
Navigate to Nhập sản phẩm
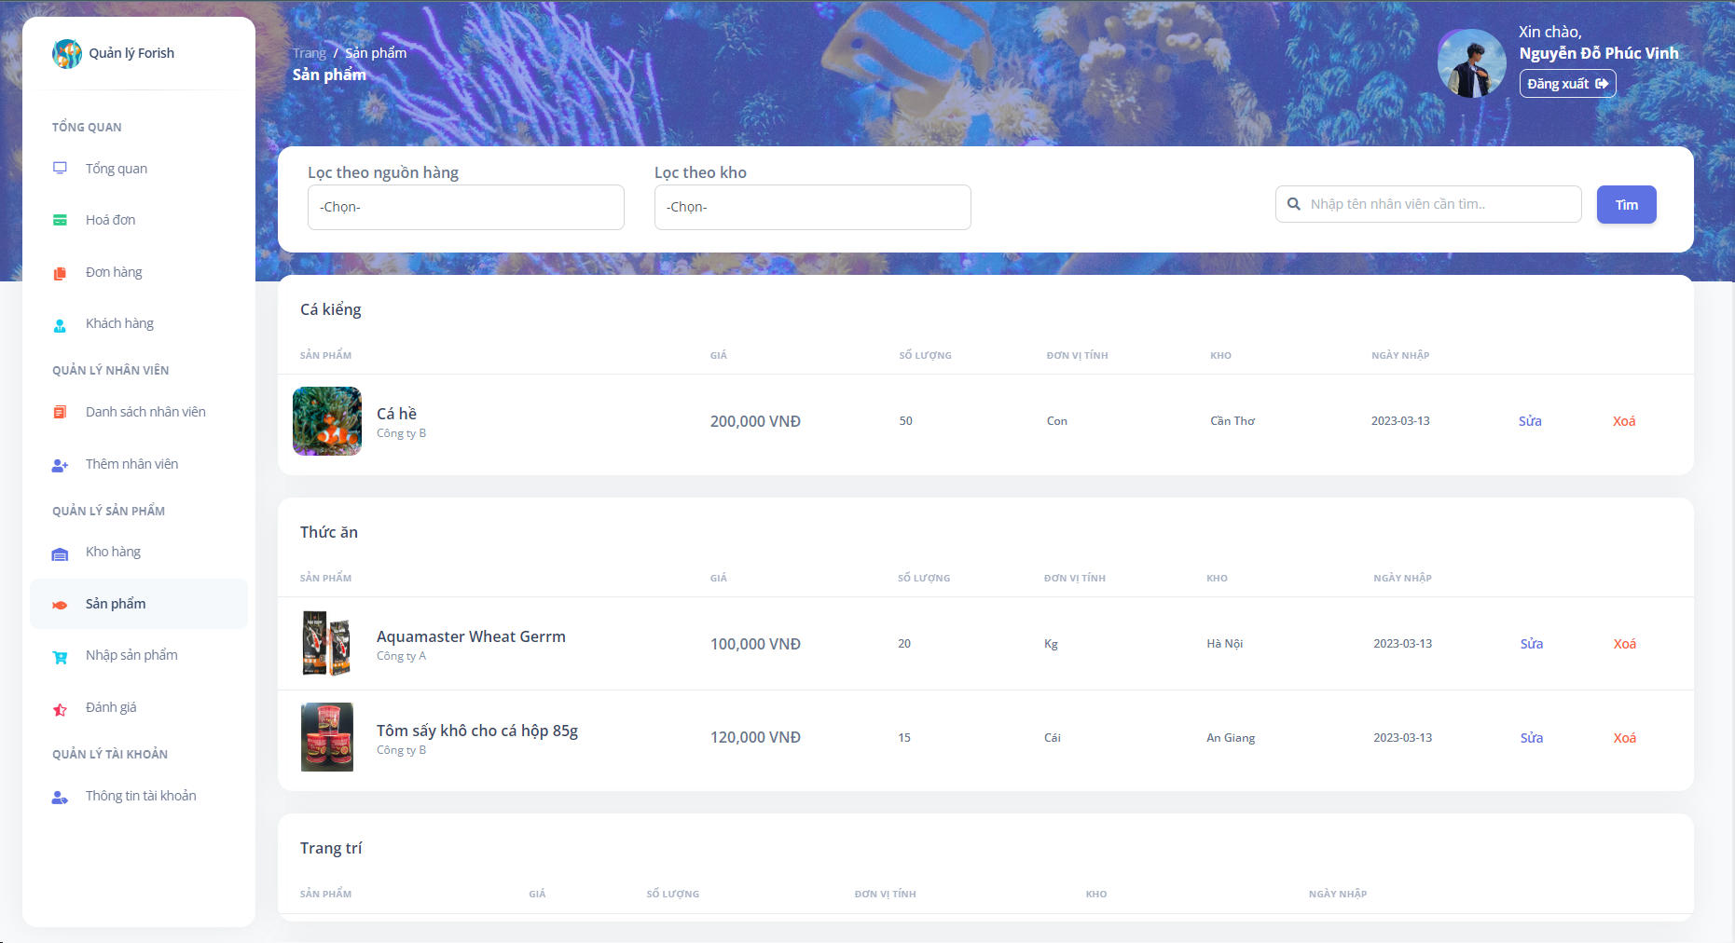click(139, 655)
